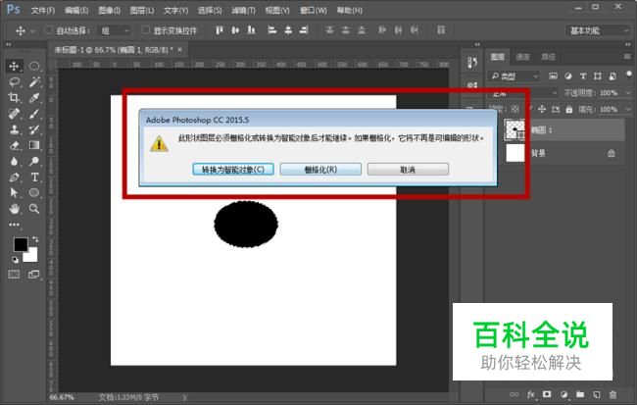Open the History panel icon
The height and width of the screenshot is (405, 637).
[x=472, y=62]
